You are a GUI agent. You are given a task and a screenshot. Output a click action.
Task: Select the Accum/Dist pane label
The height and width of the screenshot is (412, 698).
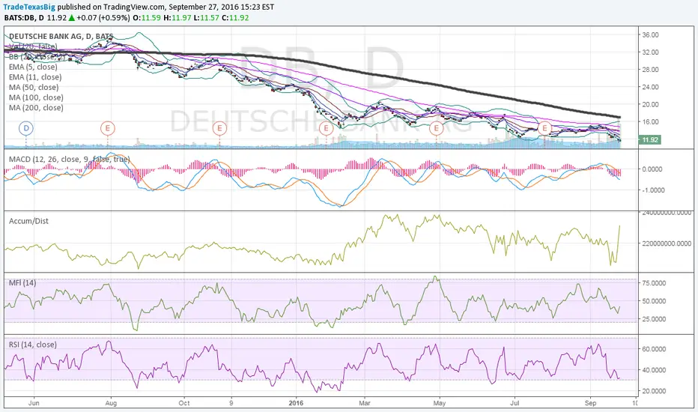[x=29, y=221]
